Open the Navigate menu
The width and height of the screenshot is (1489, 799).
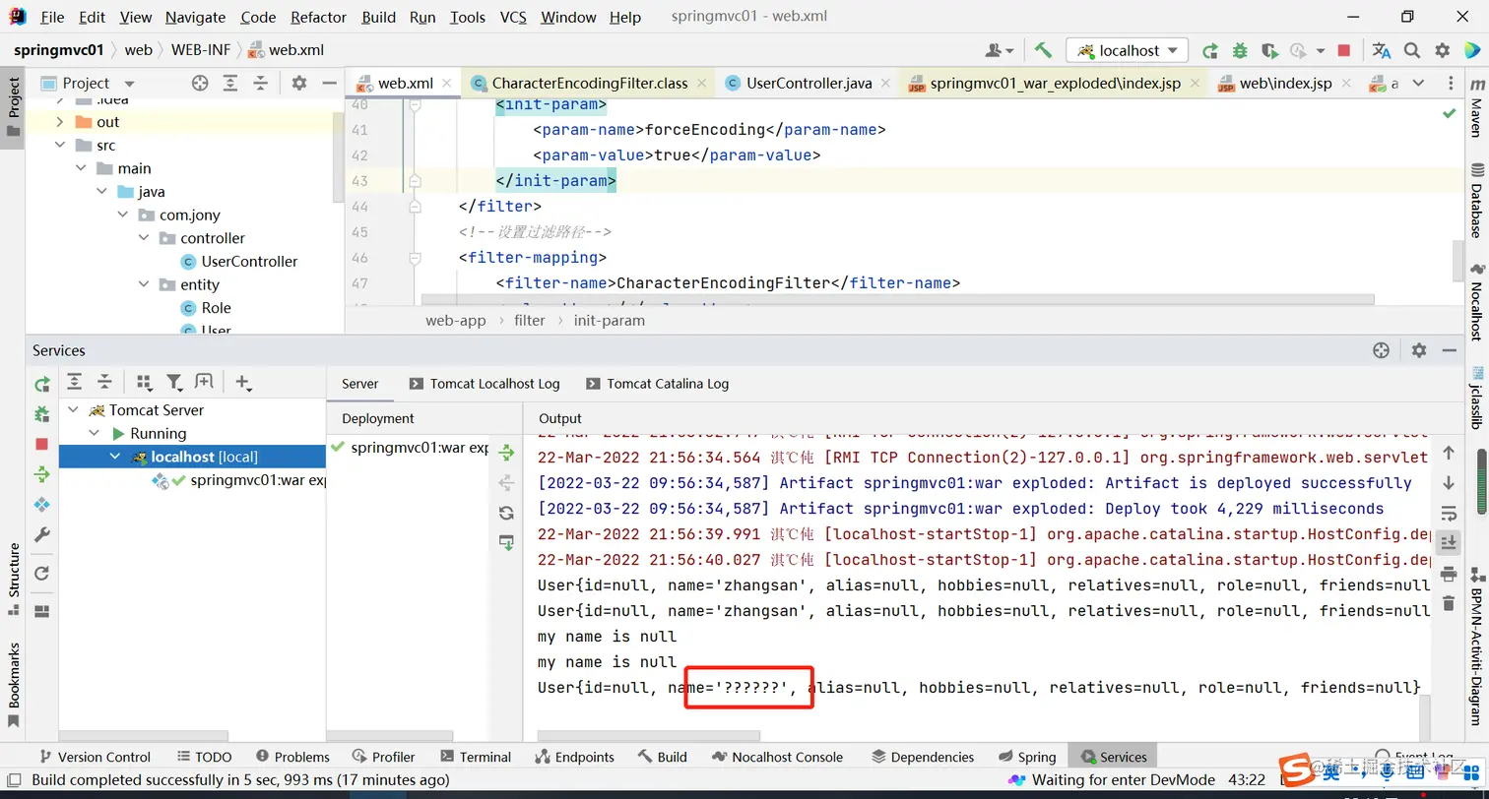[x=195, y=17]
